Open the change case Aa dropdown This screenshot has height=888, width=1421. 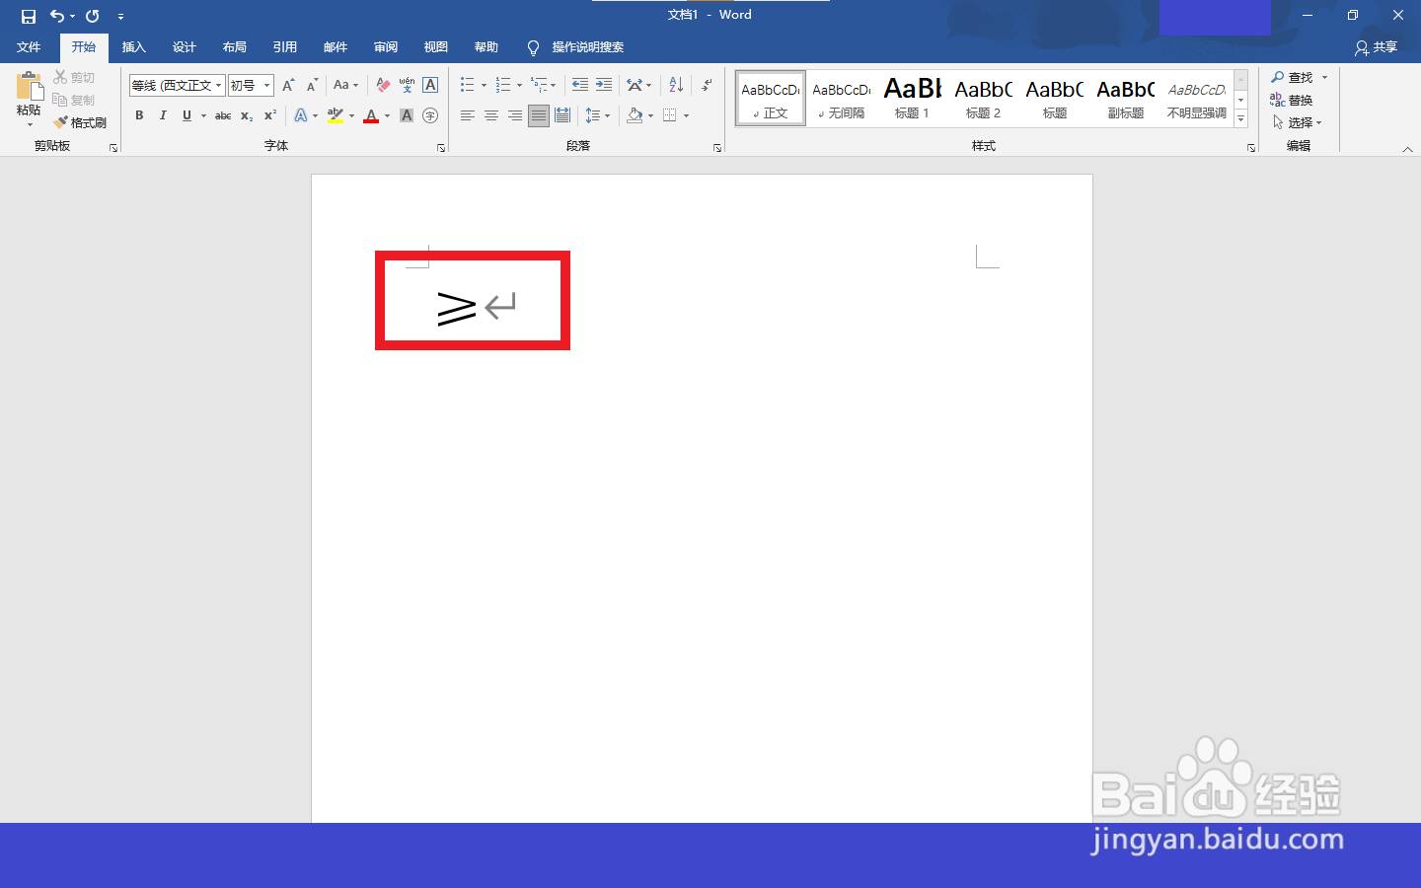[x=345, y=86]
